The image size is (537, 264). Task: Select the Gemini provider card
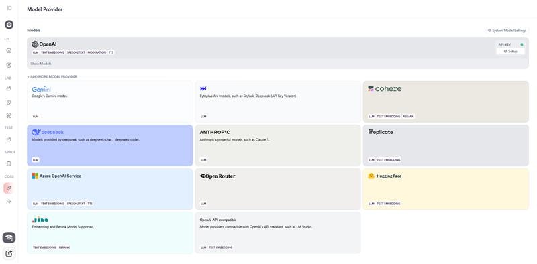[x=110, y=102]
